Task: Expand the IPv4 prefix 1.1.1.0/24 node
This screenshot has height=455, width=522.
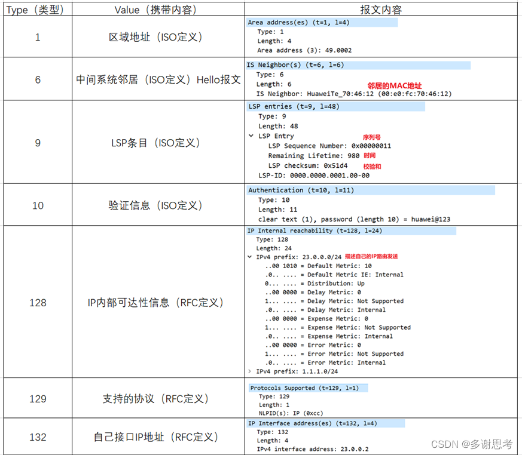Action: click(x=250, y=371)
